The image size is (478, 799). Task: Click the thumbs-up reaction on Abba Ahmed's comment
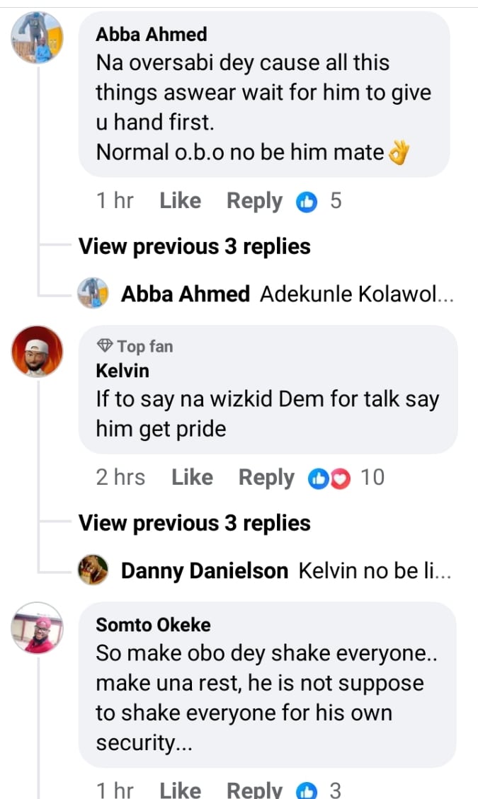[x=307, y=202]
